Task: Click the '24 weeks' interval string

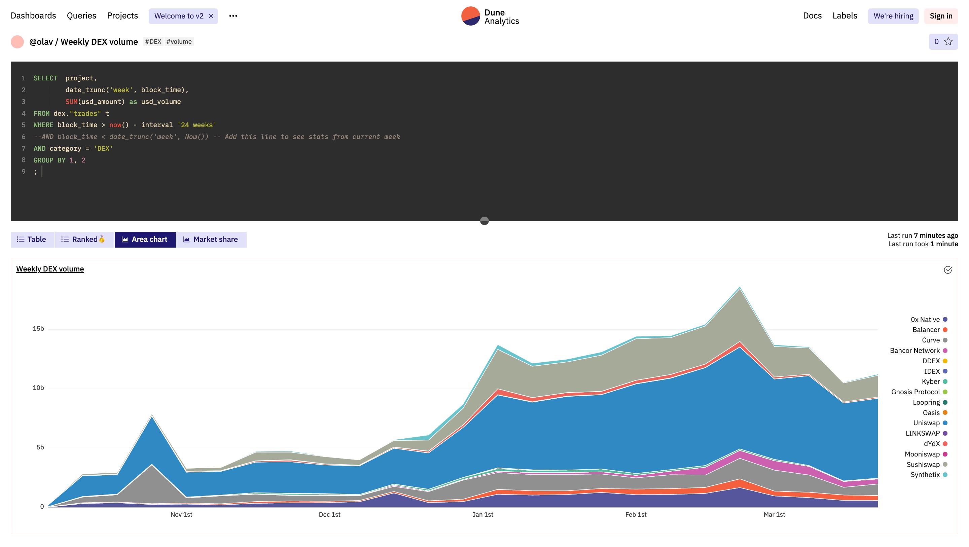Action: click(197, 125)
